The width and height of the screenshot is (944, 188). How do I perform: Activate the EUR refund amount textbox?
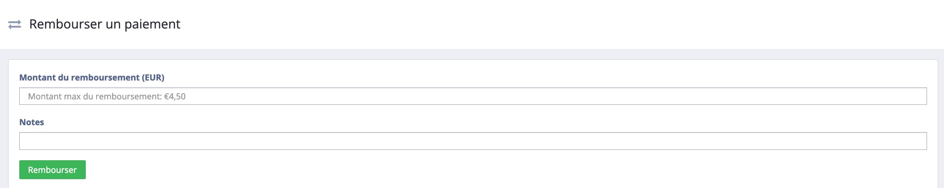[473, 96]
